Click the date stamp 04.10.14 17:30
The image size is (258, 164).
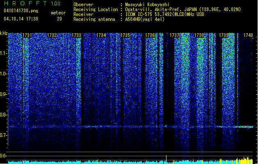pyautogui.click(x=21, y=19)
